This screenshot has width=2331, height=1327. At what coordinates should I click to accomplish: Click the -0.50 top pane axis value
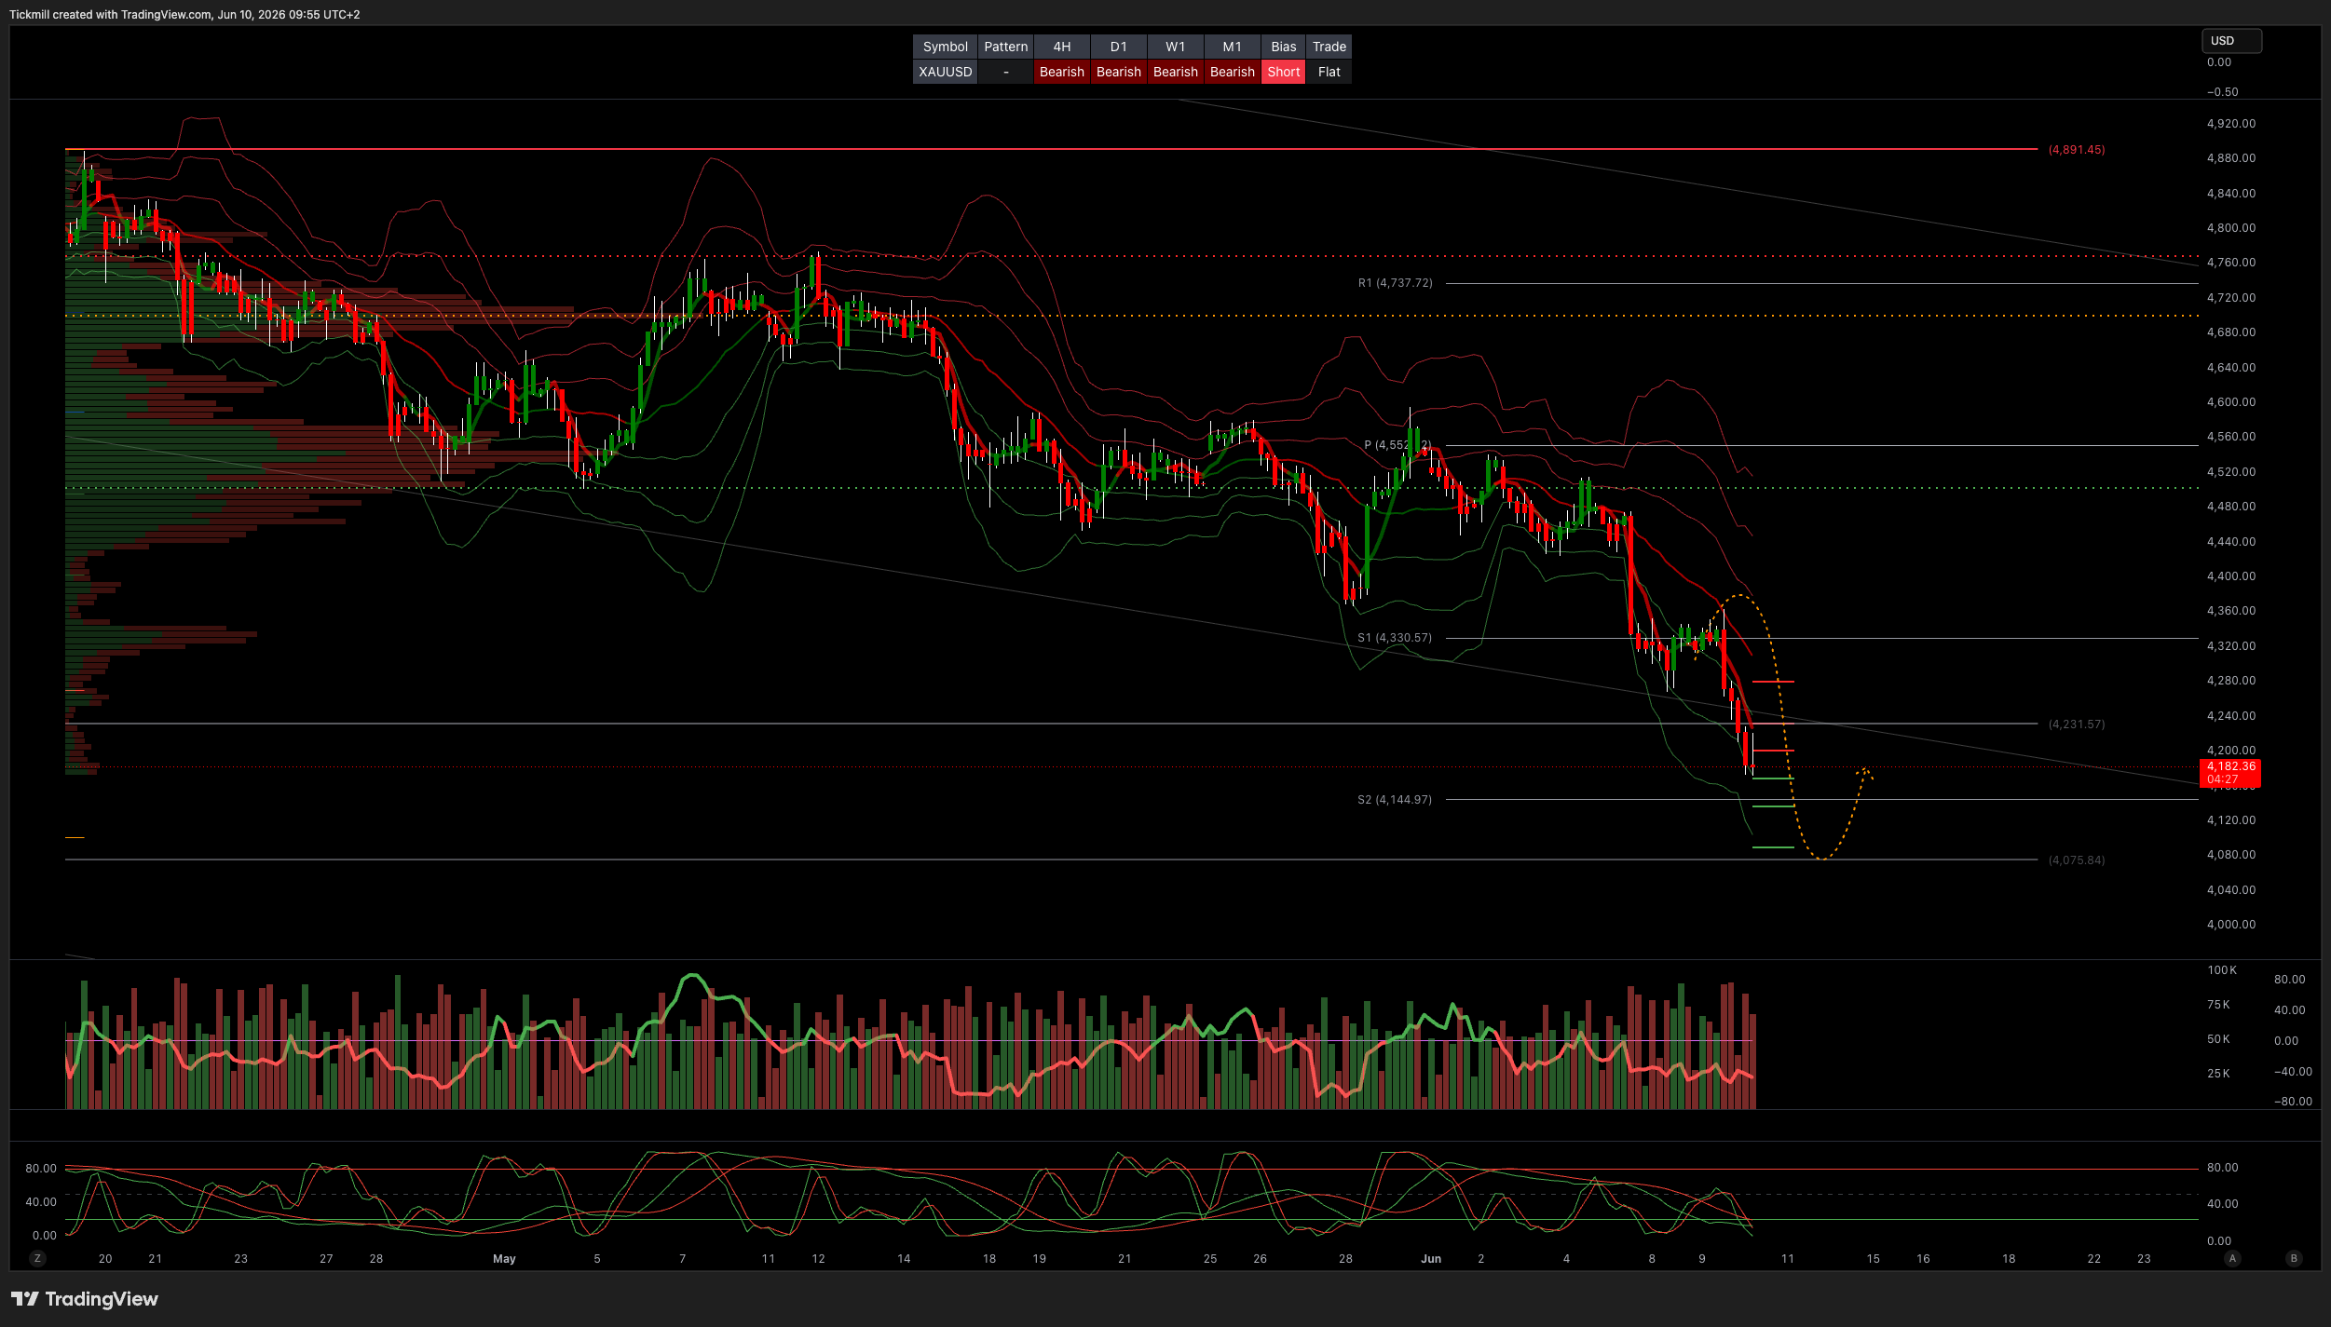point(2222,91)
